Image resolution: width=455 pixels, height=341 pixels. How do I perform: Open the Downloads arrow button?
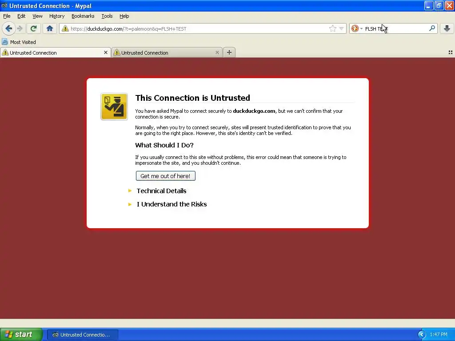point(447,28)
